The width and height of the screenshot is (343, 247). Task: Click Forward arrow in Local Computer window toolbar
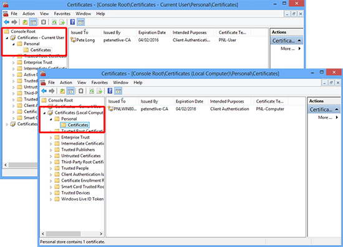52,91
